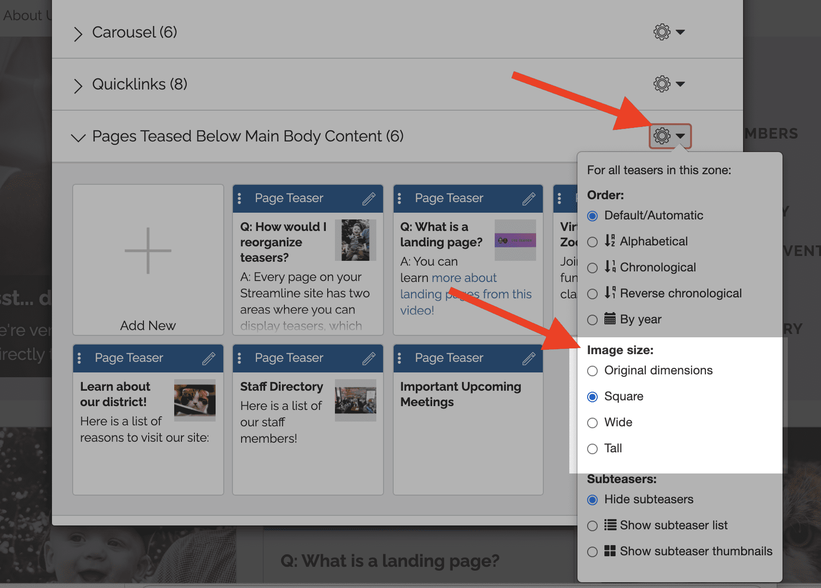
Task: Select Default/Automatic order
Action: pos(592,216)
